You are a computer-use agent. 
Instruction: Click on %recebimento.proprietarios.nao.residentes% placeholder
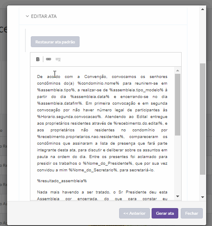pos(80,137)
